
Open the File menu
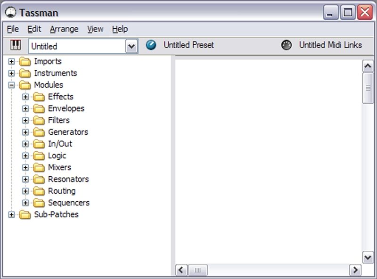pos(13,29)
